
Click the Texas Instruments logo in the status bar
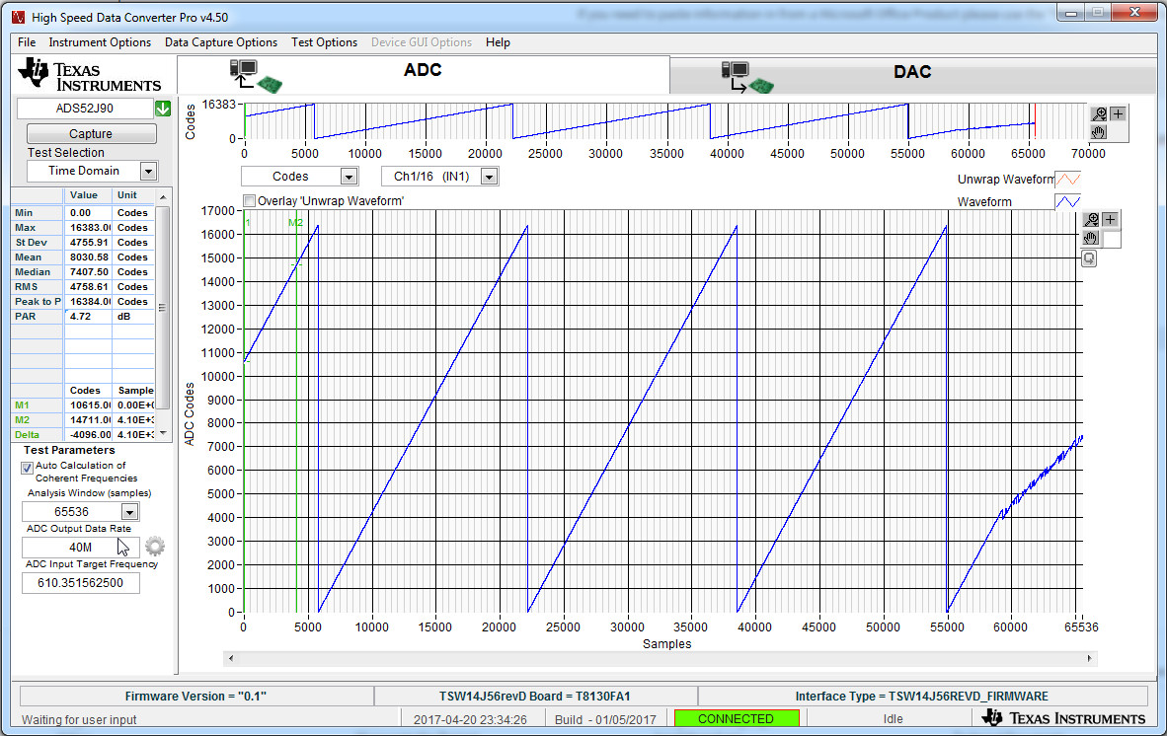1063,717
